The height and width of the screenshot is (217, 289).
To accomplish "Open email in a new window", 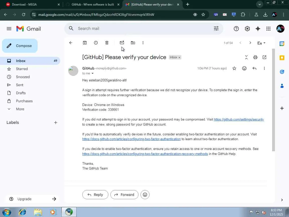I will [264, 57].
